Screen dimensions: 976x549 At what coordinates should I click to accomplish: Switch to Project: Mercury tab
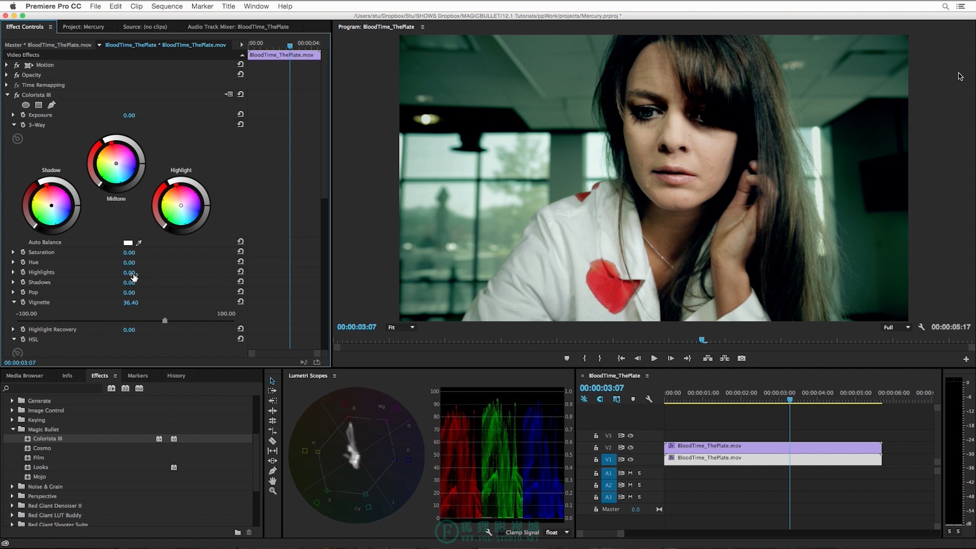pos(83,27)
